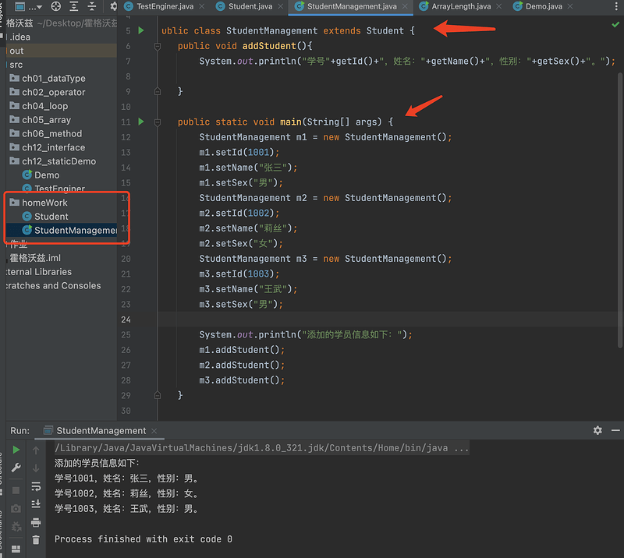
Task: Collapse all project tree nodes
Action: point(92,6)
